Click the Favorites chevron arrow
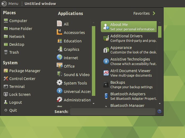This screenshot has width=185, height=138. tap(154, 13)
